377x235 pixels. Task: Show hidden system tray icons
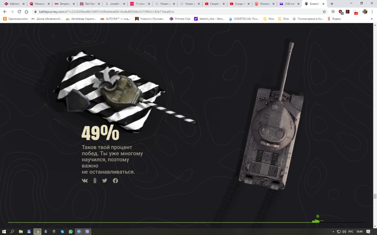click(x=333, y=232)
